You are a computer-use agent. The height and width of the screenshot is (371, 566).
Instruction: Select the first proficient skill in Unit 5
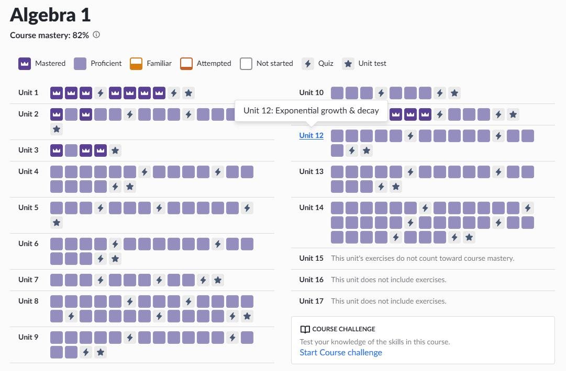click(x=57, y=208)
